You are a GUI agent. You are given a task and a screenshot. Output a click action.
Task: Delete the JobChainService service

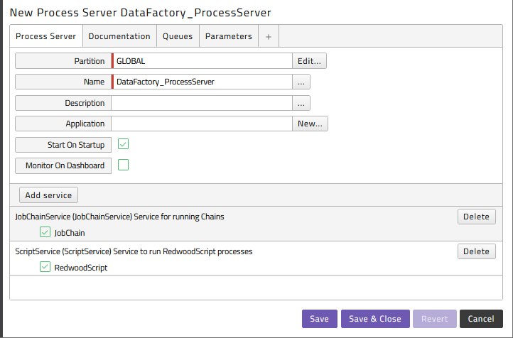click(x=476, y=217)
